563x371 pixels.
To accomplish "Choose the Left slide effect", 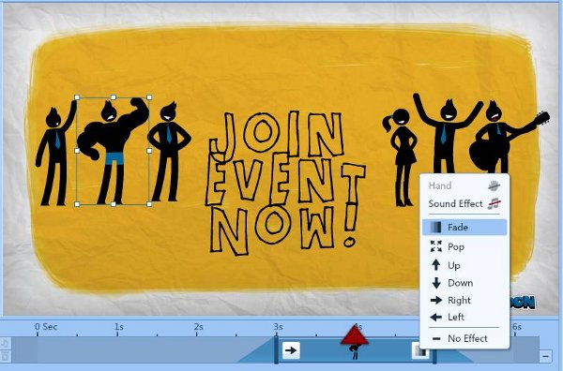I will coord(464,317).
